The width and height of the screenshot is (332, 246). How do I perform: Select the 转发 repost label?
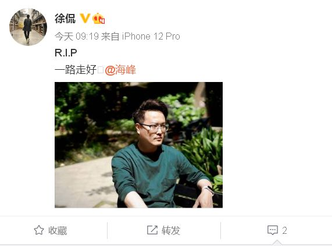[171, 230]
